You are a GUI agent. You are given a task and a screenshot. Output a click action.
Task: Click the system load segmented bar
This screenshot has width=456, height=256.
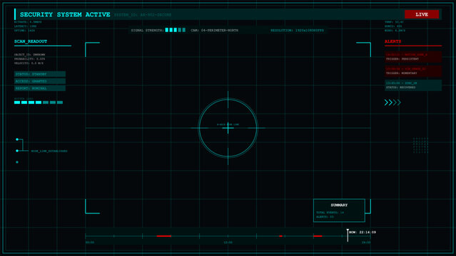coord(39,102)
